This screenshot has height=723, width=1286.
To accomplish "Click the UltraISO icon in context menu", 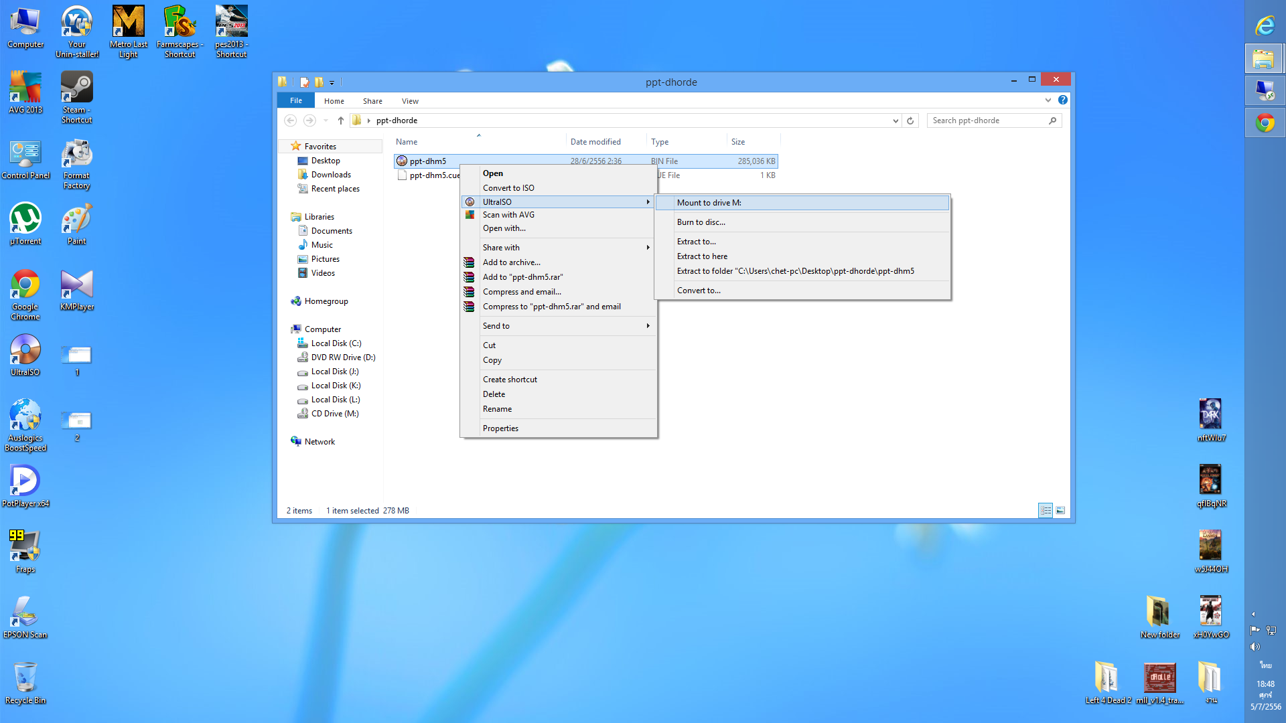I will tap(470, 202).
